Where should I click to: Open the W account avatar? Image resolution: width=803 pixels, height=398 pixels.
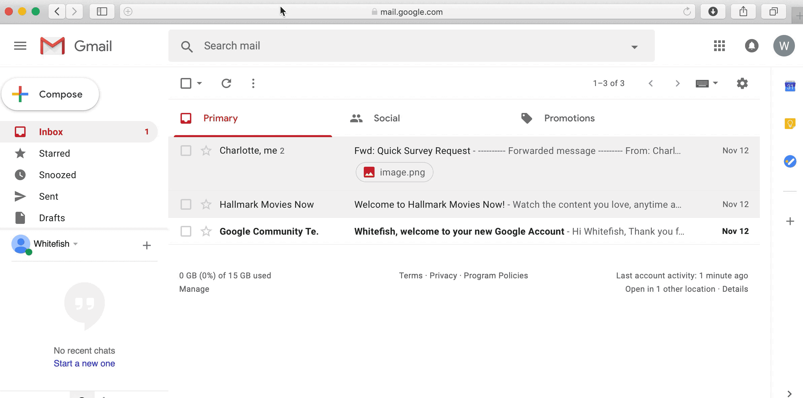(784, 46)
